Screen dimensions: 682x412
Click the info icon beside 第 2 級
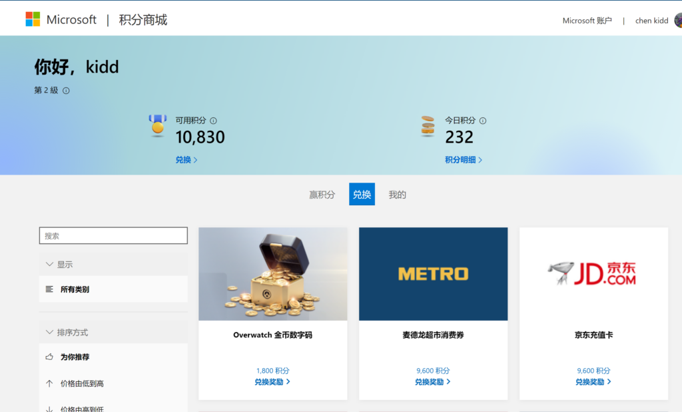pos(66,91)
